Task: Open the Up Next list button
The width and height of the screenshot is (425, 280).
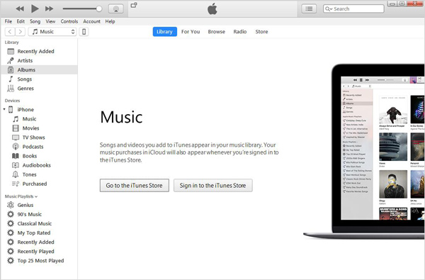Action: click(x=309, y=9)
